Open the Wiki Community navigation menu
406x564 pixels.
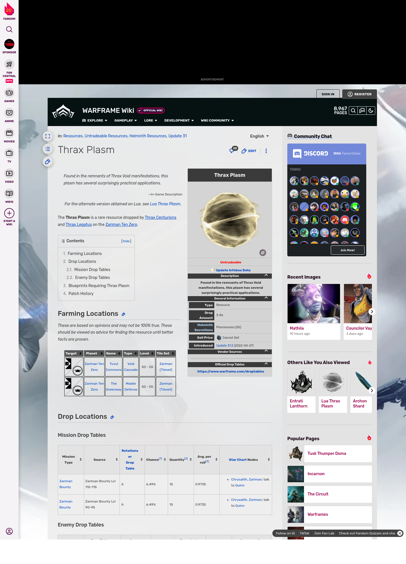[x=217, y=120]
